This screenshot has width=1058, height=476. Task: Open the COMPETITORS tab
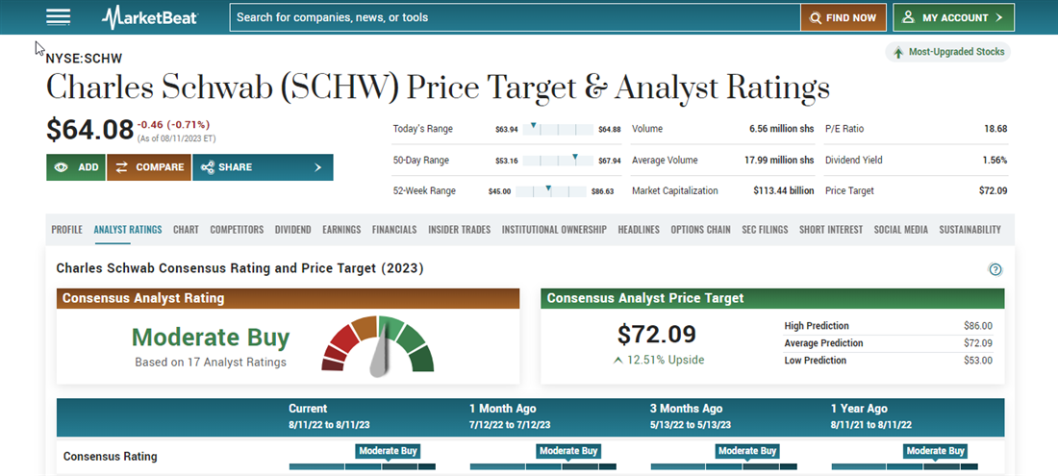(237, 229)
